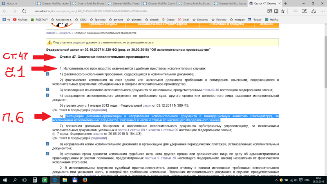This screenshot has height=184, width=327.
Task: Refresh the page with the reload icon
Action: (24, 11)
